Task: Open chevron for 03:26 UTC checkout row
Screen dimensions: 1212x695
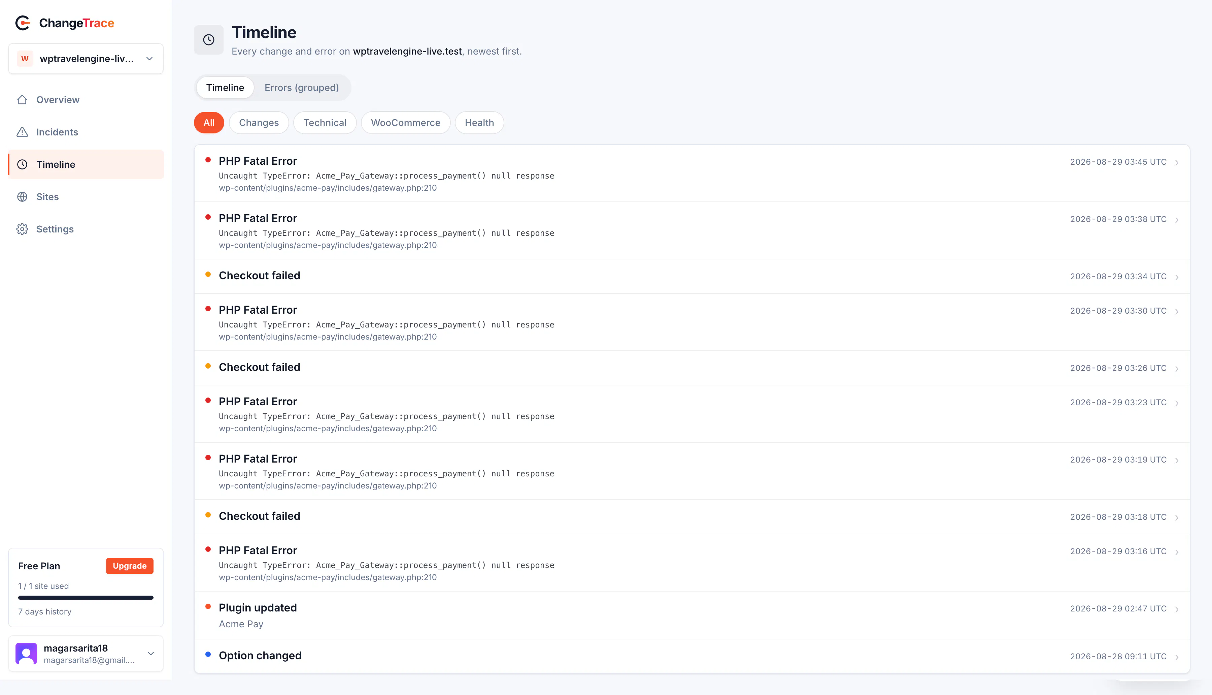Action: tap(1177, 369)
